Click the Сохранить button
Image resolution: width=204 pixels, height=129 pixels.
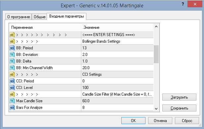[179, 108]
